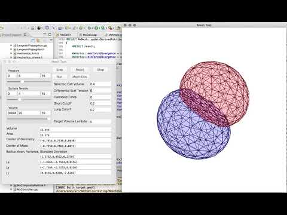Click the Volume current value field showing 20
The width and height of the screenshot is (287, 215).
[29, 113]
